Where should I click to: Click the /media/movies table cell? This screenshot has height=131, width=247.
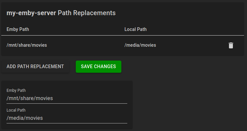[x=140, y=45]
